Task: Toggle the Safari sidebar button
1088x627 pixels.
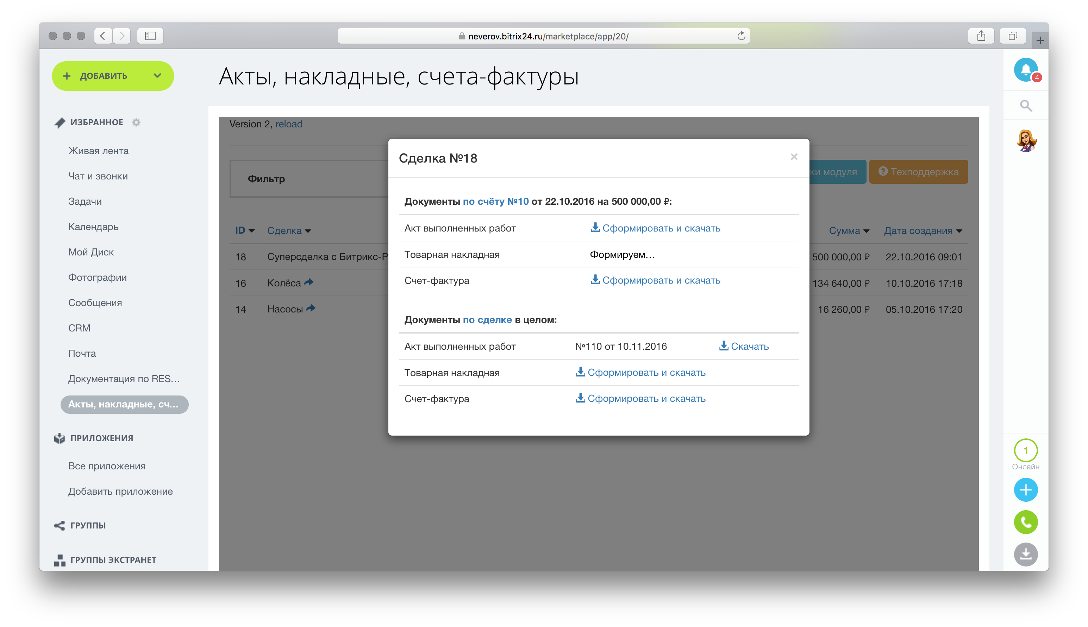Action: click(150, 36)
